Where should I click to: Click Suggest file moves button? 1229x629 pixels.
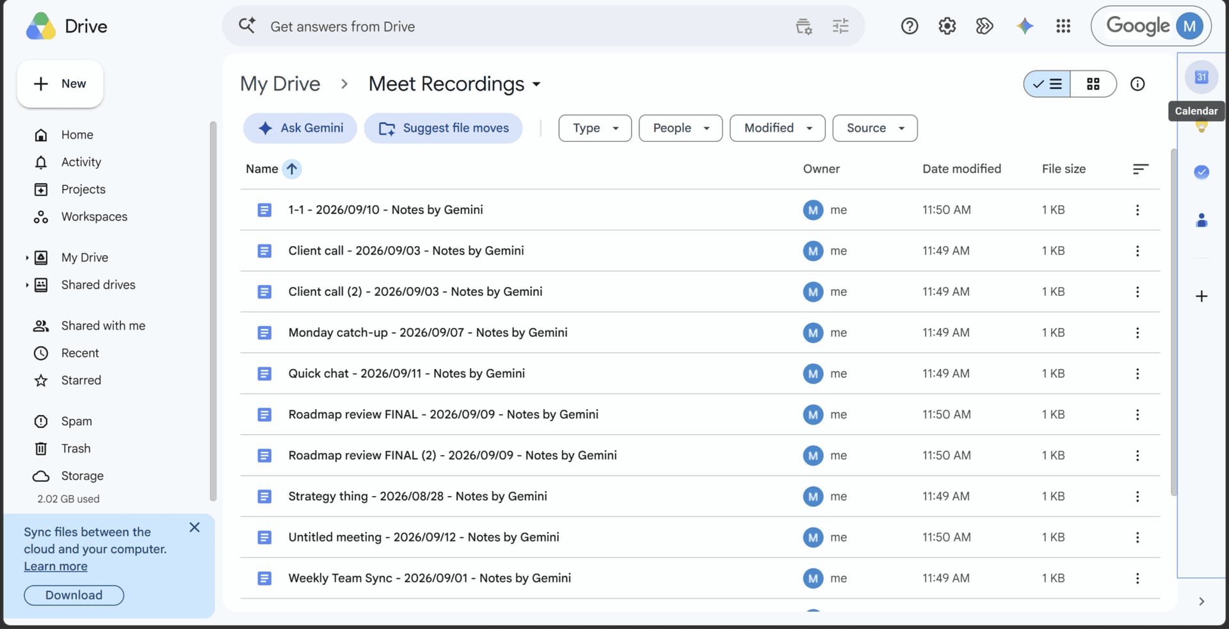point(443,128)
